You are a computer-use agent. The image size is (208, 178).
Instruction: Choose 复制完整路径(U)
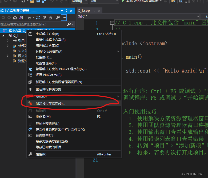(x=74, y=124)
